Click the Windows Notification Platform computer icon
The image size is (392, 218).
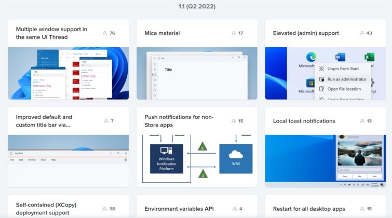coord(166,152)
